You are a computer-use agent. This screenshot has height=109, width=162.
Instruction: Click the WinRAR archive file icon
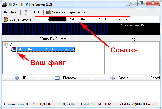(14, 49)
